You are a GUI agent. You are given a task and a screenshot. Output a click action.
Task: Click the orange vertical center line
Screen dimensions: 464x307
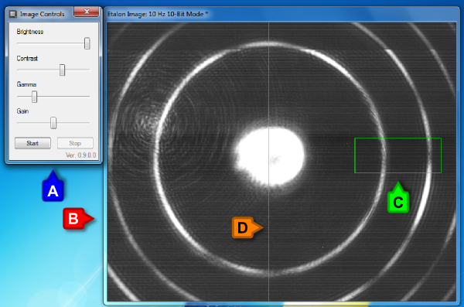pyautogui.click(x=268, y=89)
